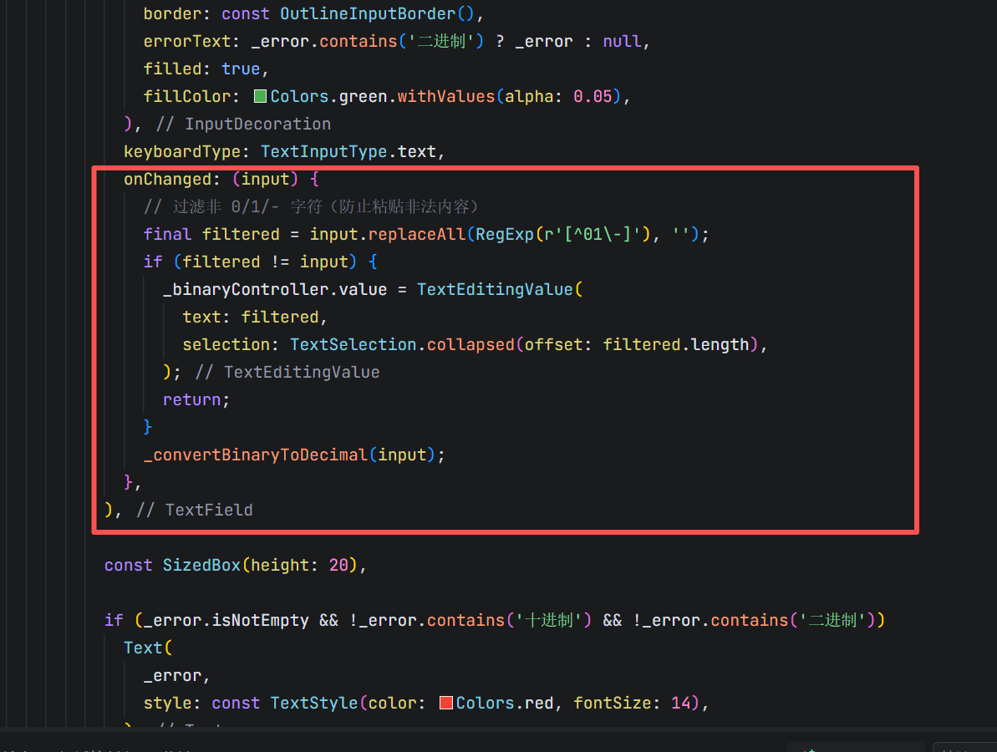Click the if keyword before (filtered != input)
The image size is (997, 752).
tap(153, 262)
